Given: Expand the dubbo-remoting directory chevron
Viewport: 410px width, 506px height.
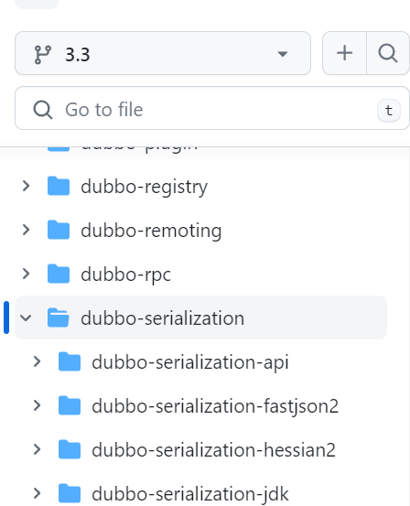Looking at the screenshot, I should (x=26, y=230).
